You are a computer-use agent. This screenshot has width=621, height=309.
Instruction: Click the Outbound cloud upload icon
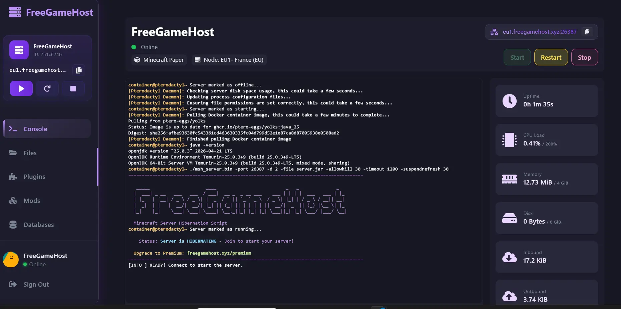[x=510, y=296]
